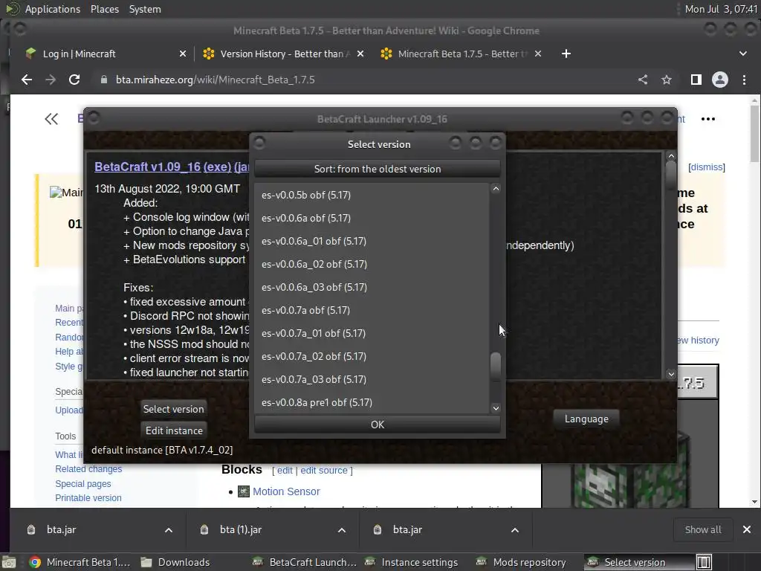This screenshot has width=761, height=571.
Task: Open Applications menu in top panel
Action: pyautogui.click(x=53, y=9)
